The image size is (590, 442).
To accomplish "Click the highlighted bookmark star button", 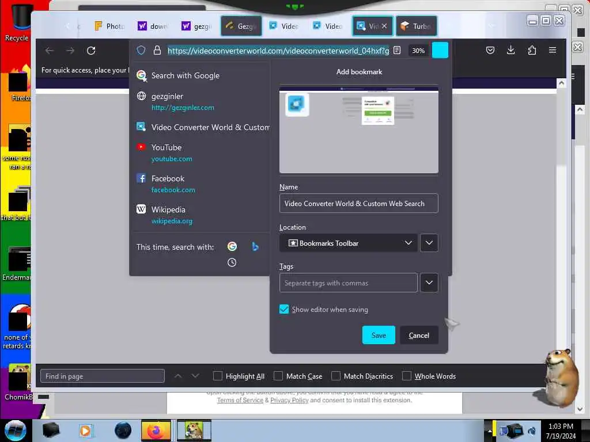I will 440,51.
